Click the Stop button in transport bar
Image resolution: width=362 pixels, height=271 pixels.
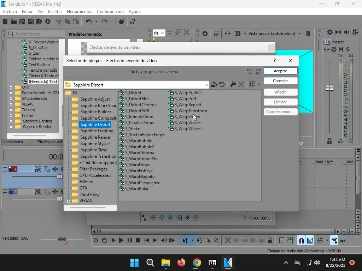138,241
